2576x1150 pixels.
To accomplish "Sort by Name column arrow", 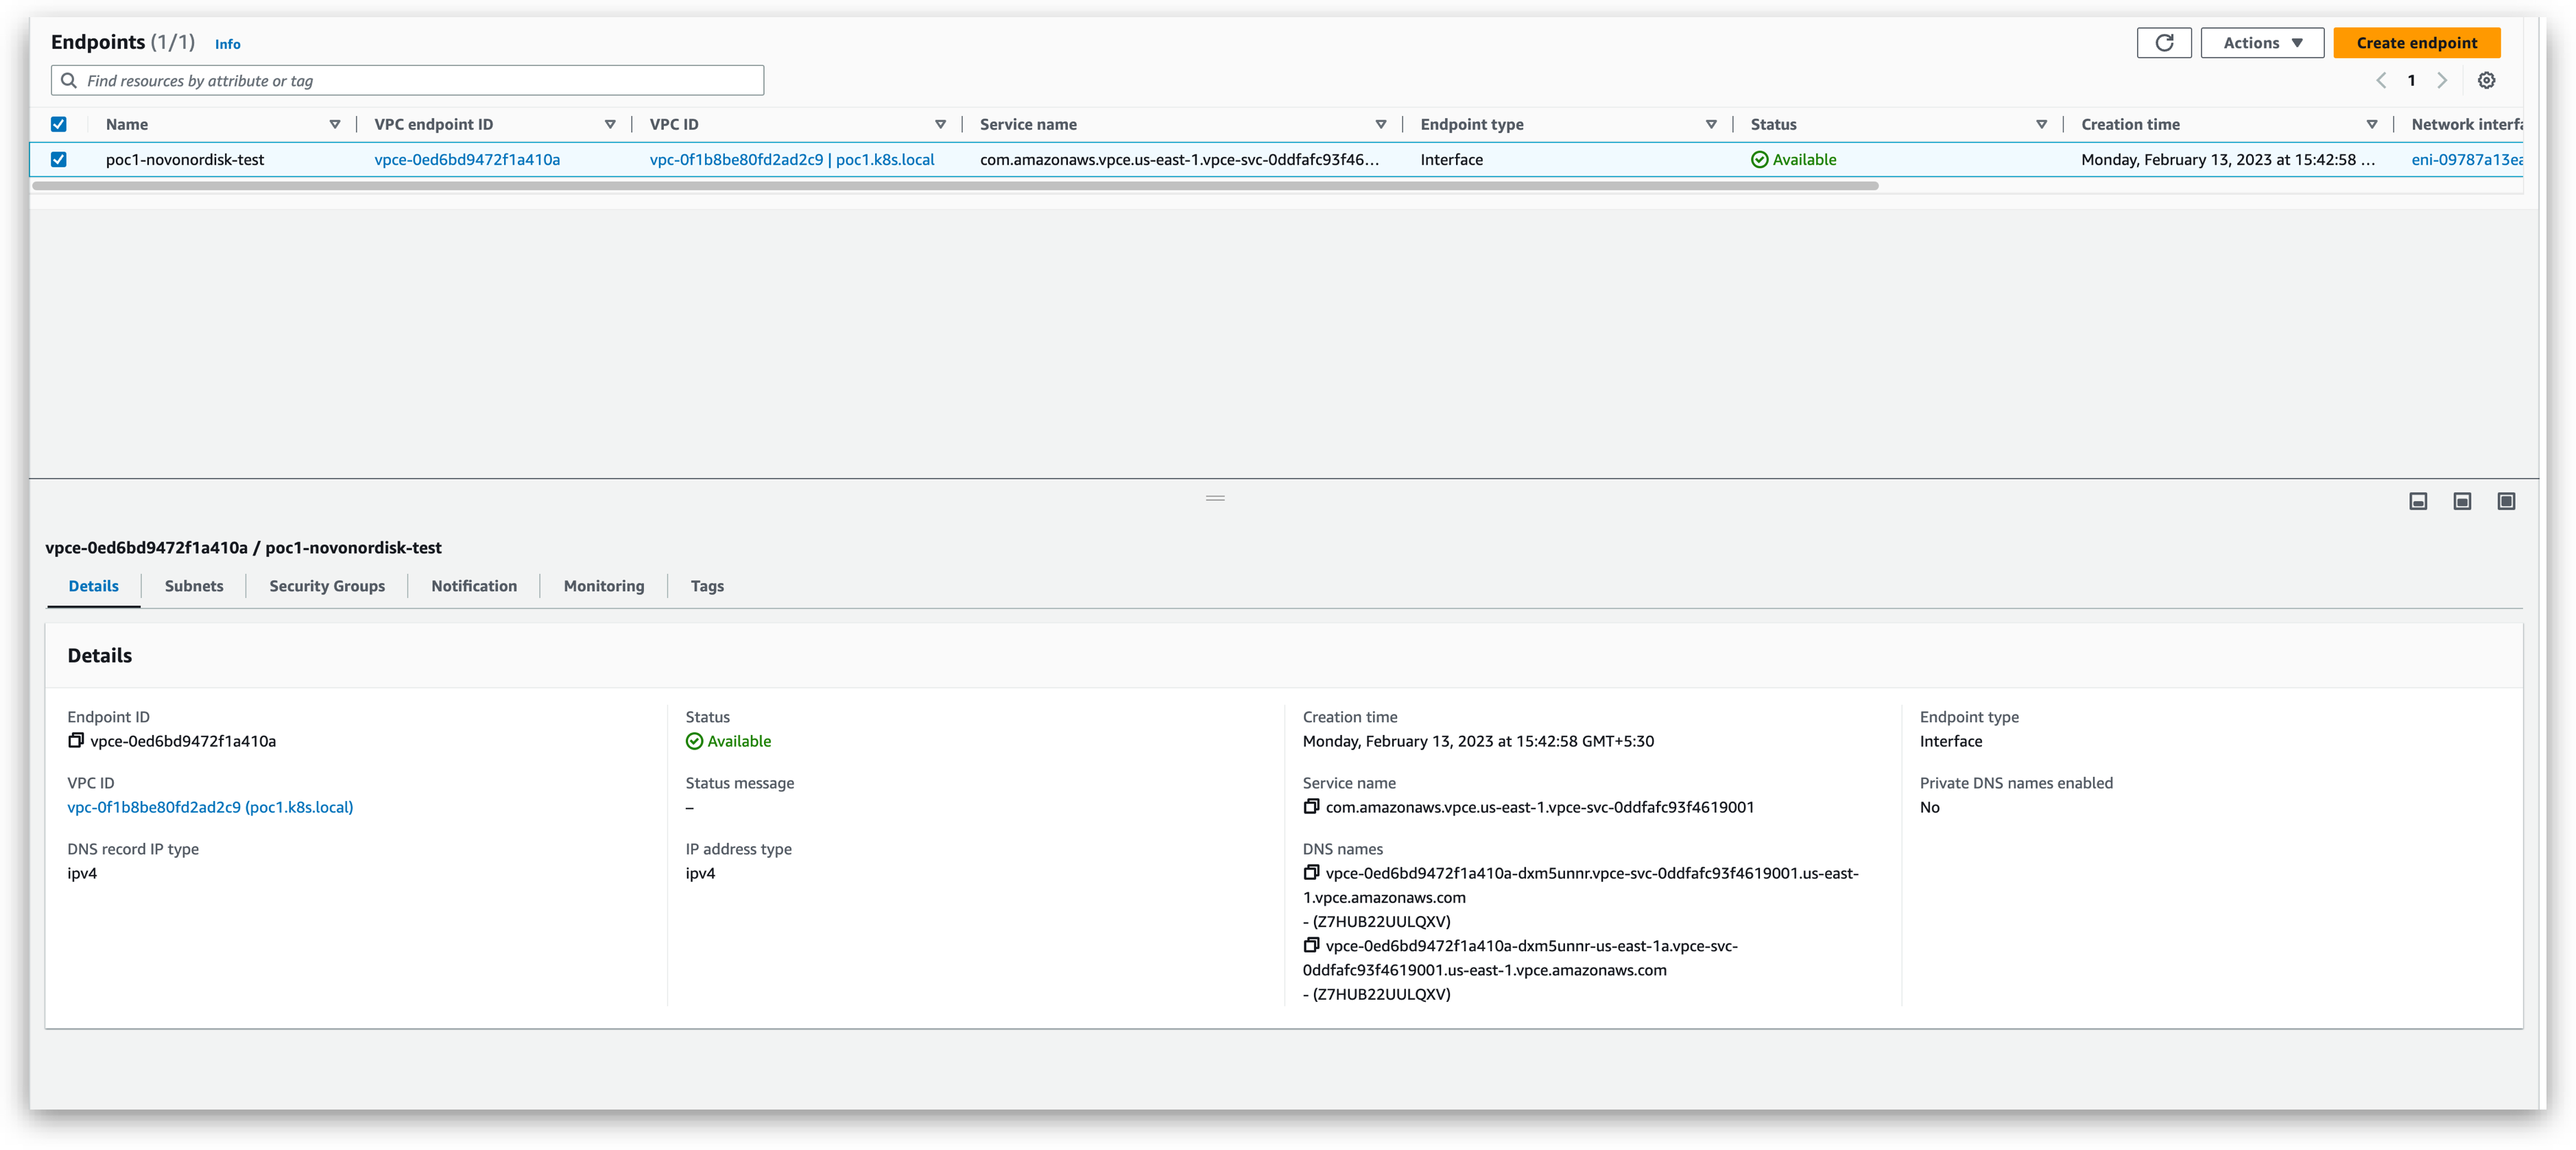I will (335, 125).
